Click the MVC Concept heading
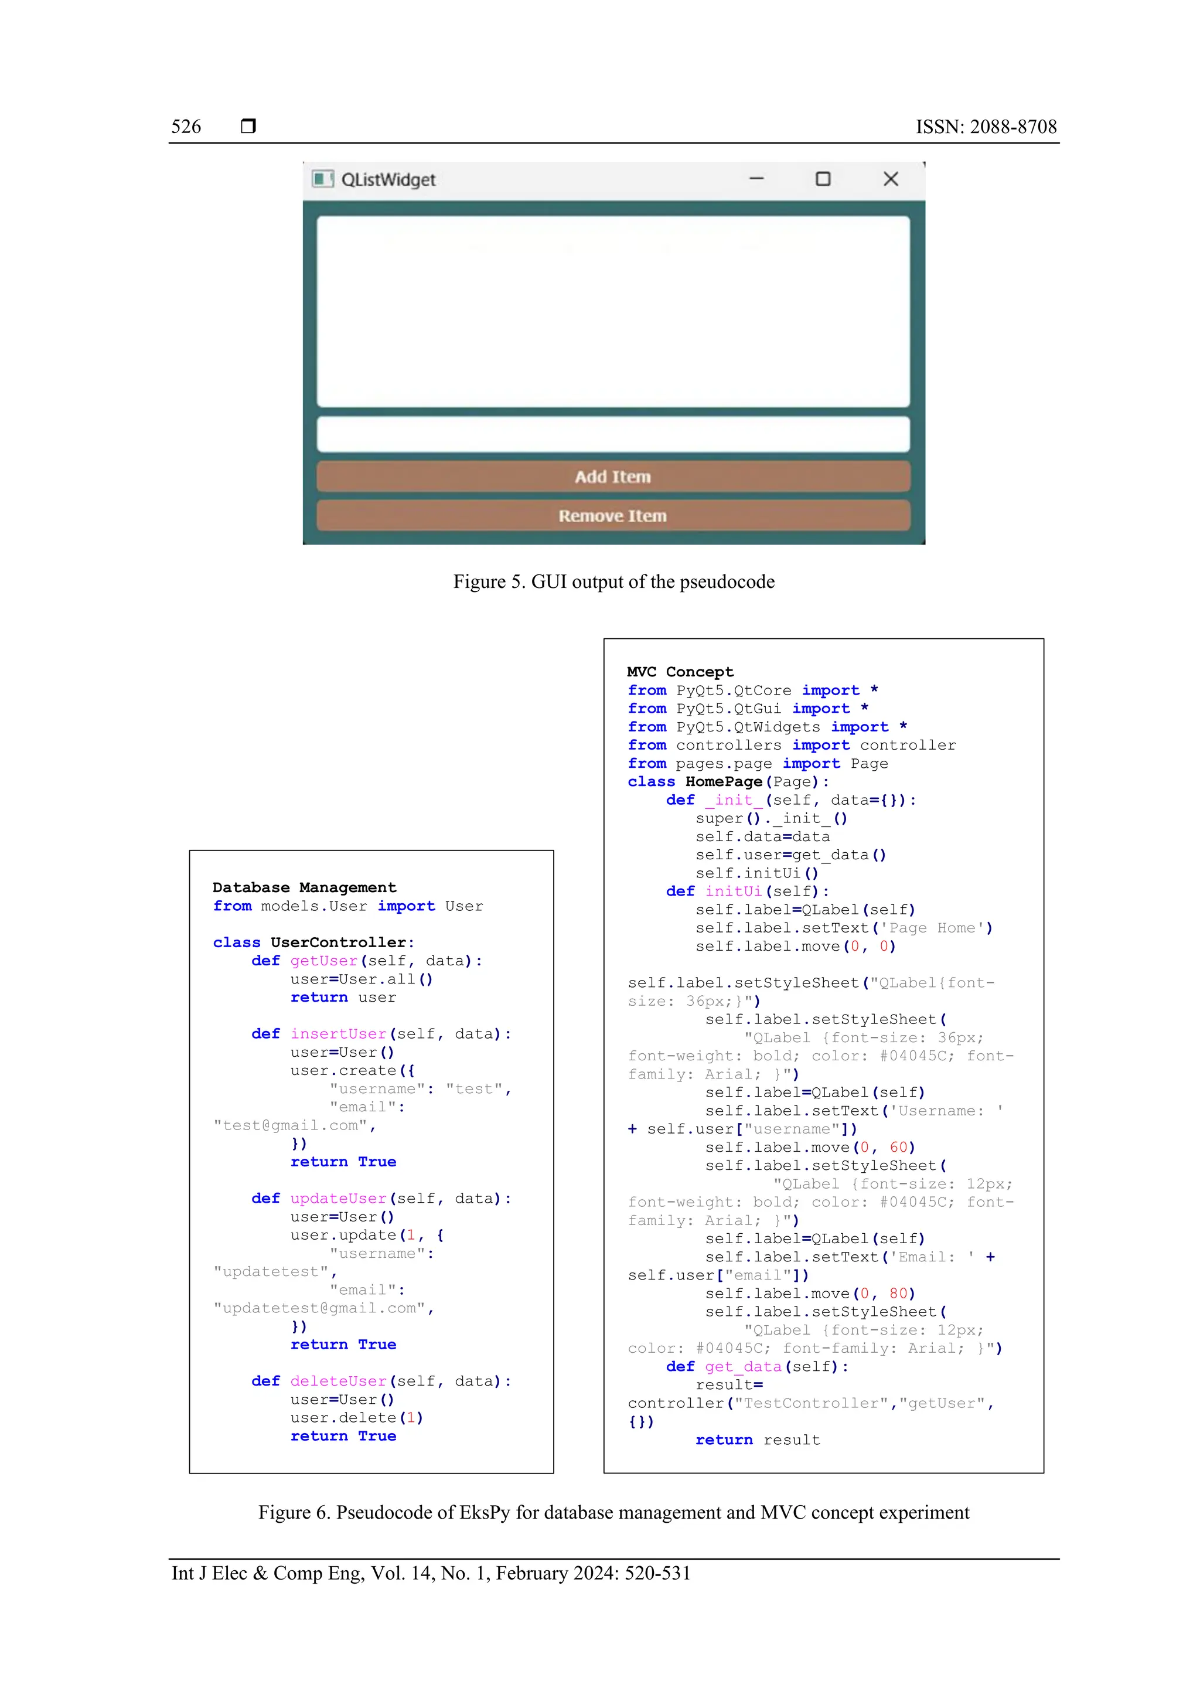Viewport: 1200px width, 1698px height. pos(680,672)
